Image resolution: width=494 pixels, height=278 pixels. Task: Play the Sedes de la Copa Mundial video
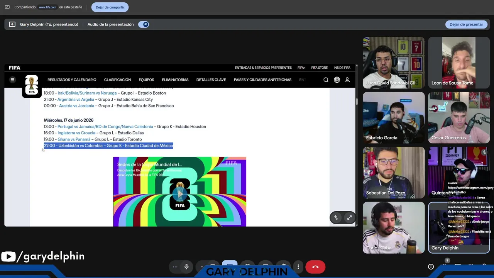click(x=179, y=194)
